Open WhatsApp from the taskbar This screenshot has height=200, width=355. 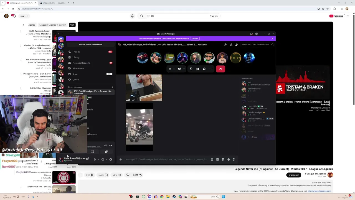click(x=143, y=197)
